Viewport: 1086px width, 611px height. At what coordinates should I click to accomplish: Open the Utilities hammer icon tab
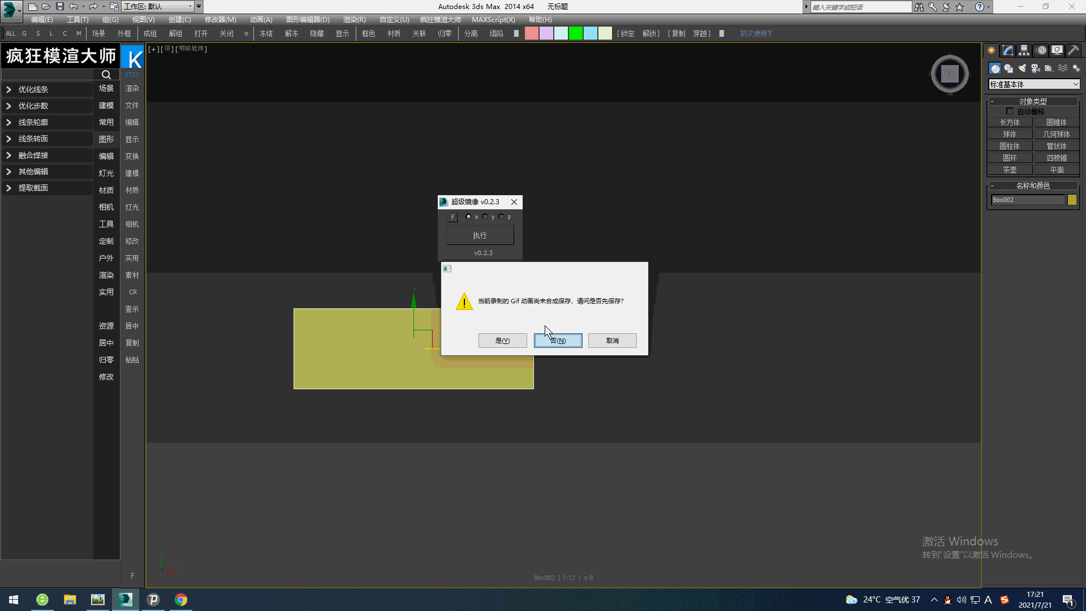point(1073,51)
